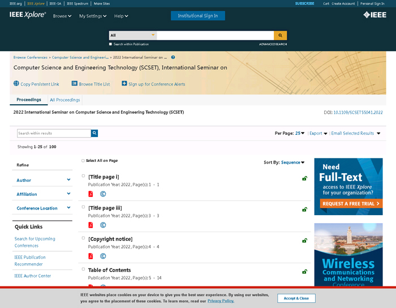Viewport: 396px width, 308px height.
Task: Open Search for Upcoming Conferences link
Action: click(x=35, y=242)
